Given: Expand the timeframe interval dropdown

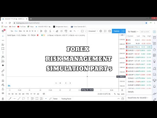Looking at the screenshot, I should point(38,31).
